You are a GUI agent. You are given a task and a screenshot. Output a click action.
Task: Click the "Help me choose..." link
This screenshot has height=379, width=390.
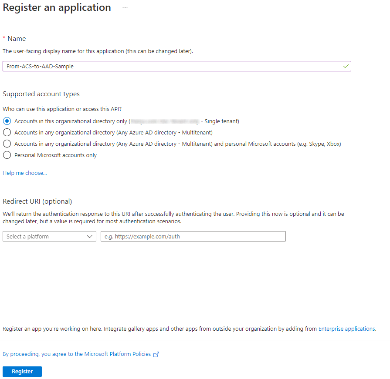click(24, 173)
